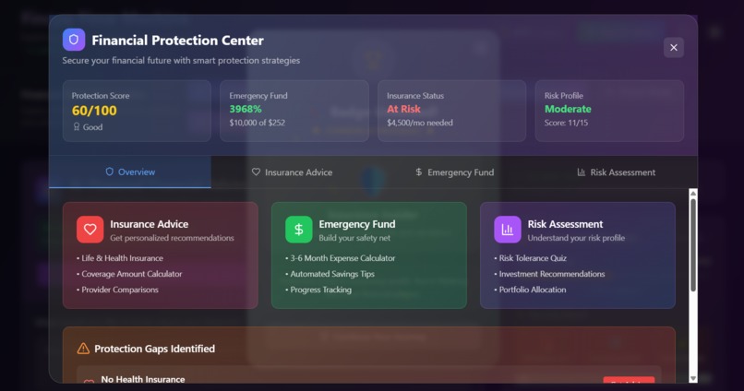Click "Coverage Amount Calculator" bullet
Image resolution: width=744 pixels, height=391 pixels.
[x=131, y=274]
